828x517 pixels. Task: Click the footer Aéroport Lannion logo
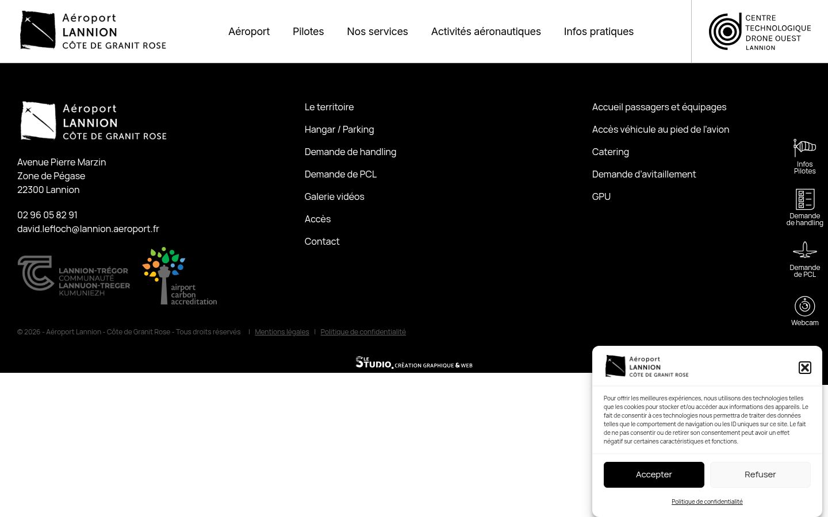point(94,121)
